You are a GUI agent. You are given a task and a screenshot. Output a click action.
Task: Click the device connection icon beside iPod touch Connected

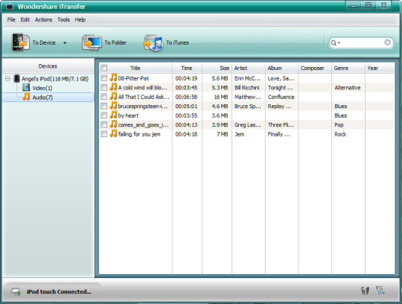(x=16, y=291)
